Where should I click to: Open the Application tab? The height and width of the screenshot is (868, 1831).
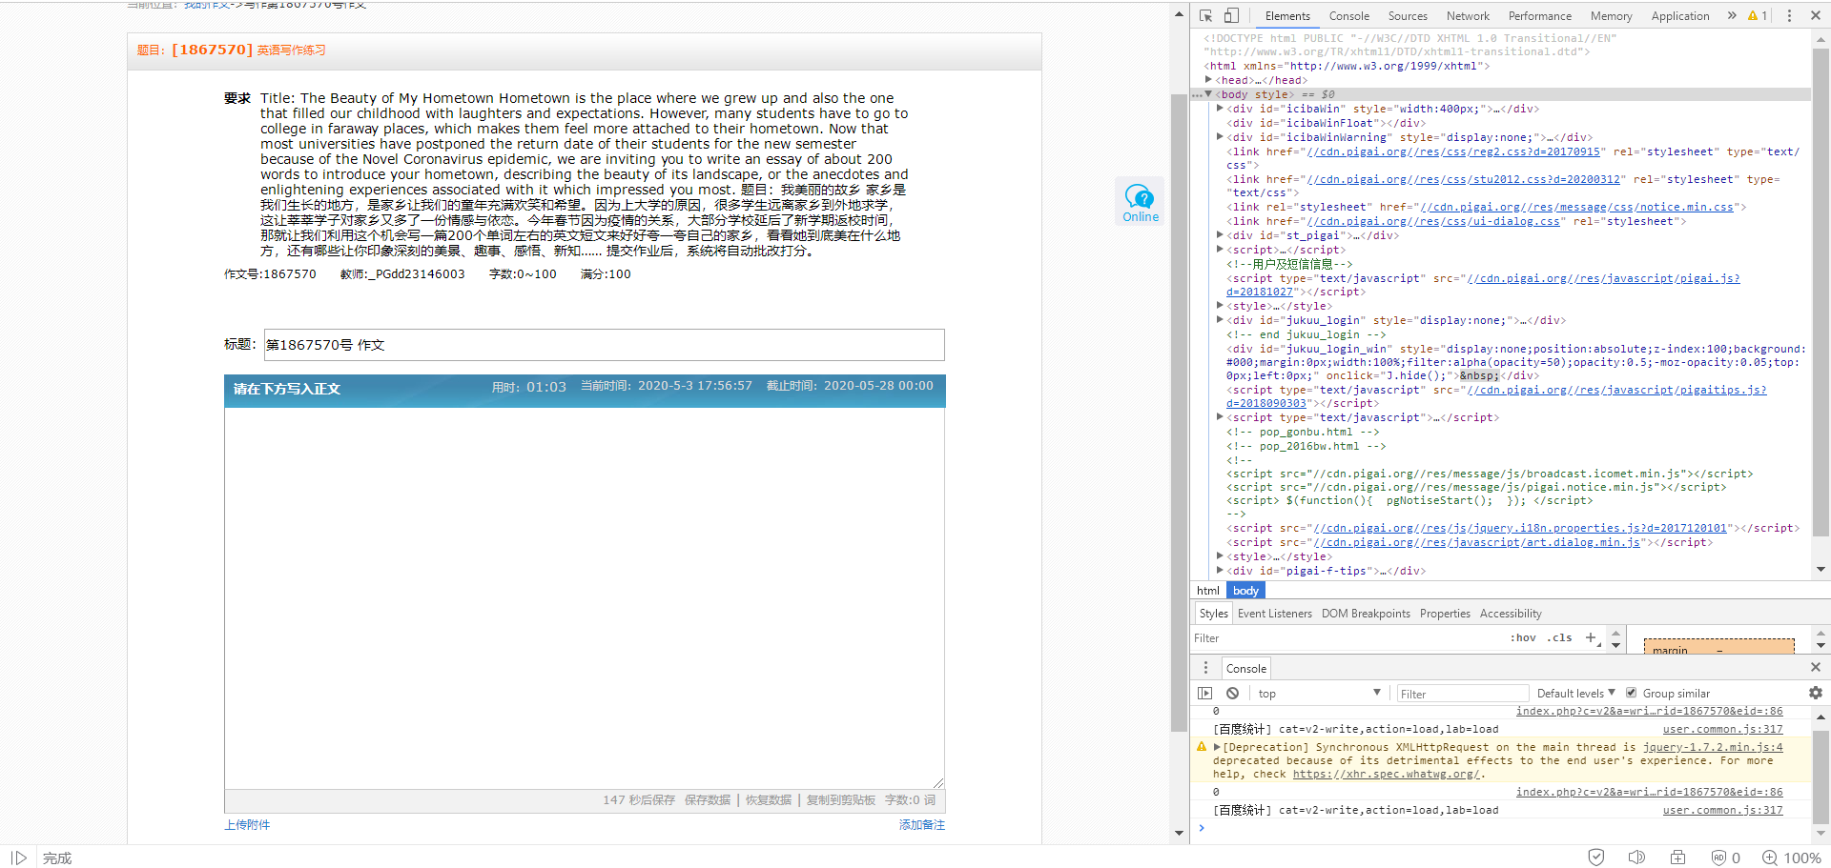click(x=1679, y=15)
